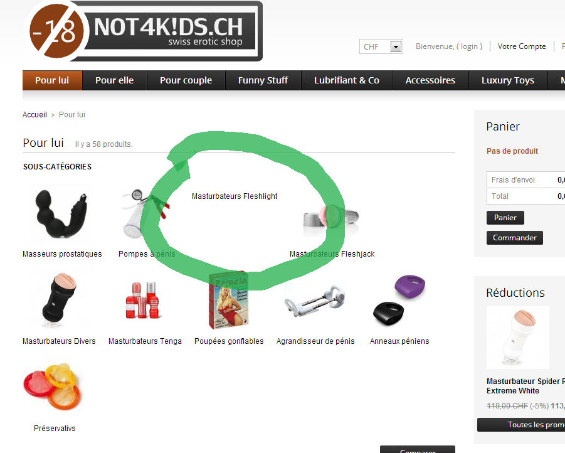Open the Toutes les promotions button

(521, 425)
